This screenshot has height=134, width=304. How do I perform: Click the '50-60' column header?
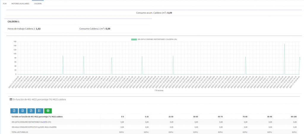(x=196, y=116)
